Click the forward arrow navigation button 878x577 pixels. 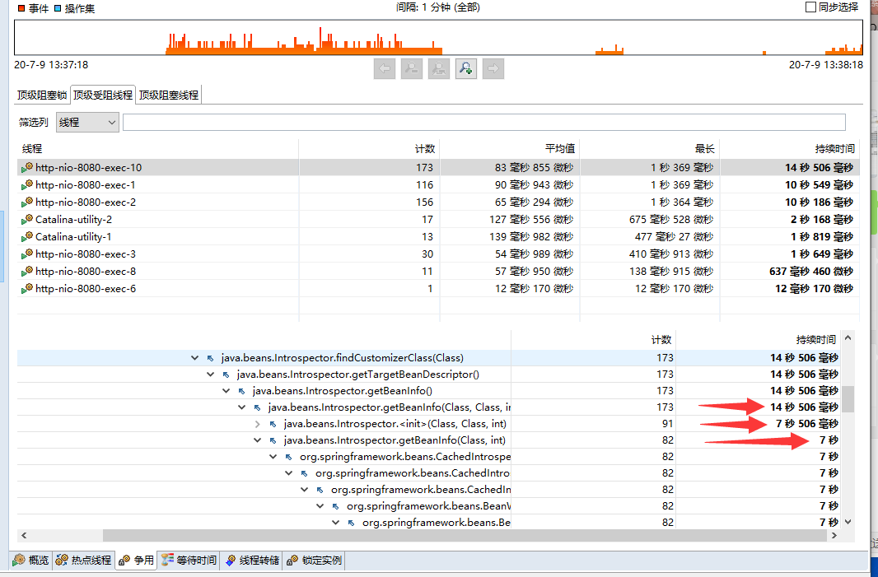(493, 68)
